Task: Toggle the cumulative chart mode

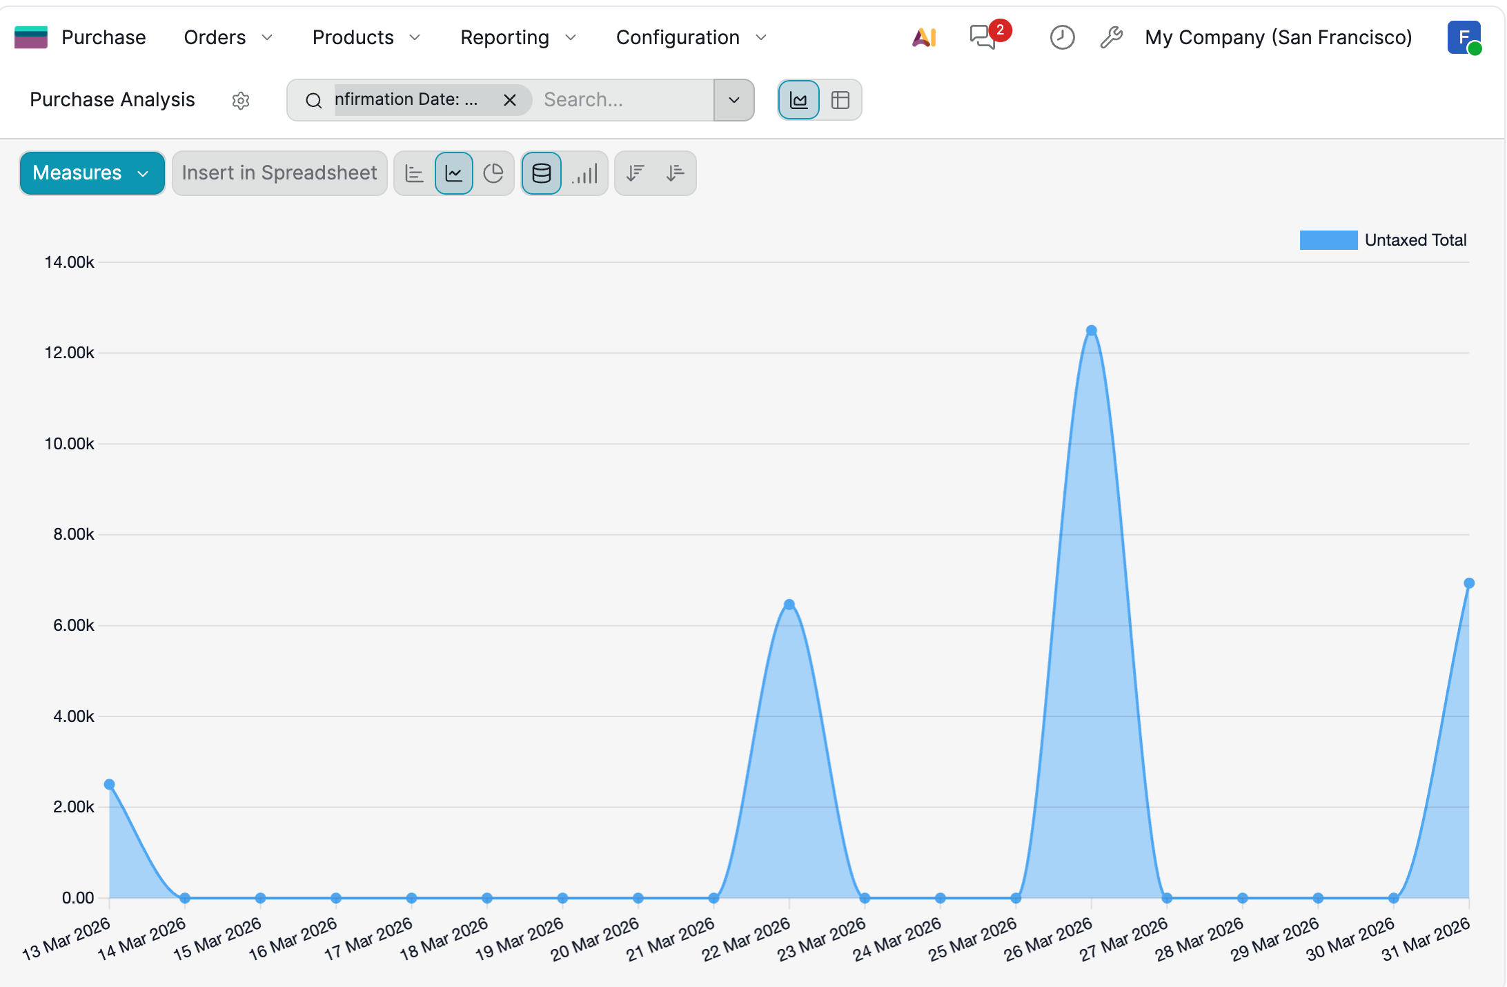Action: 585,173
